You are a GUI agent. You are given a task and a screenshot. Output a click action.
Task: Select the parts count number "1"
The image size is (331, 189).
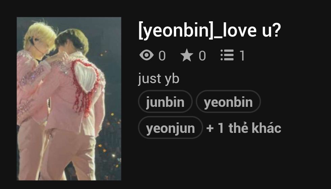point(242,56)
